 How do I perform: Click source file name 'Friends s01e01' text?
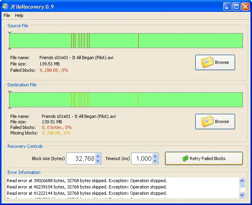point(76,58)
